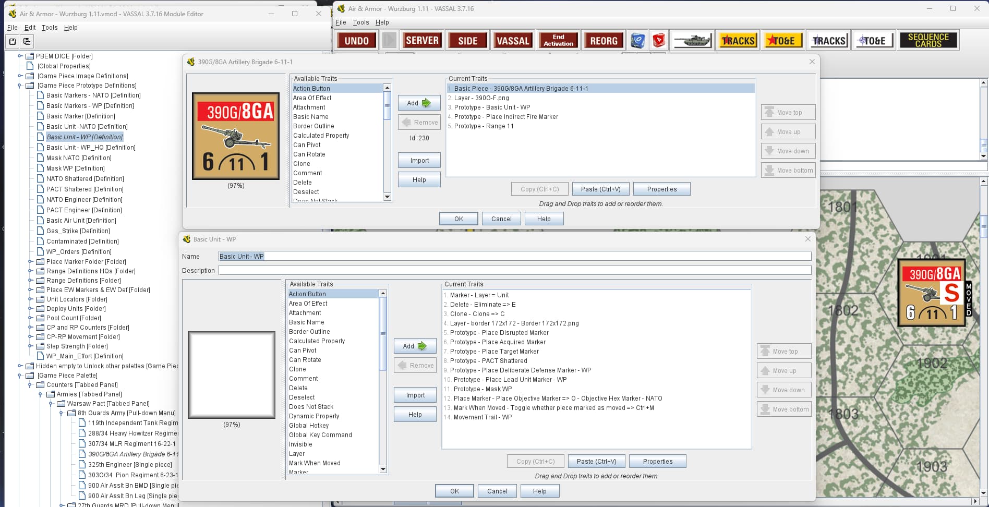Expand Step Strength folder

pyautogui.click(x=30, y=346)
